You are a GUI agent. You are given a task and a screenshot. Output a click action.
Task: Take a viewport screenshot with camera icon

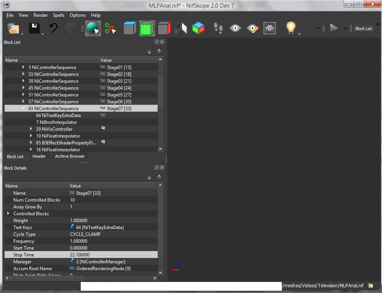(x=270, y=29)
